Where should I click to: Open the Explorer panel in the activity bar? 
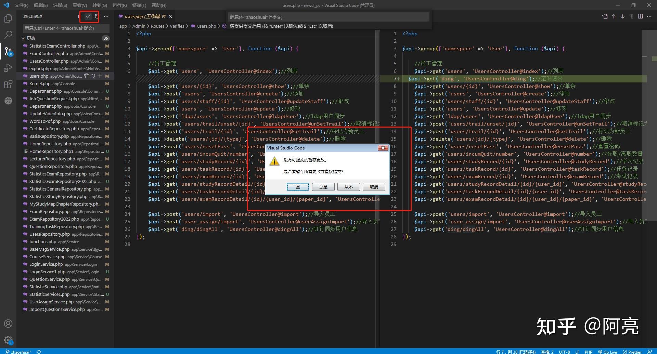click(8, 19)
